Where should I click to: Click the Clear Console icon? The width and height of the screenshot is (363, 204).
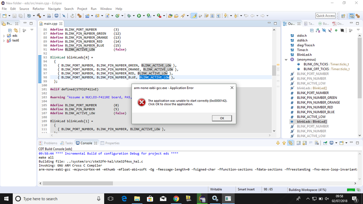tap(317, 143)
